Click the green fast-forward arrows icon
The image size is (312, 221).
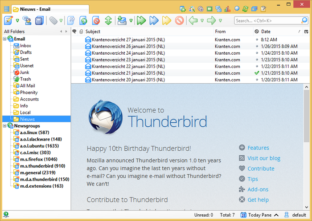pyautogui.click(x=141, y=20)
